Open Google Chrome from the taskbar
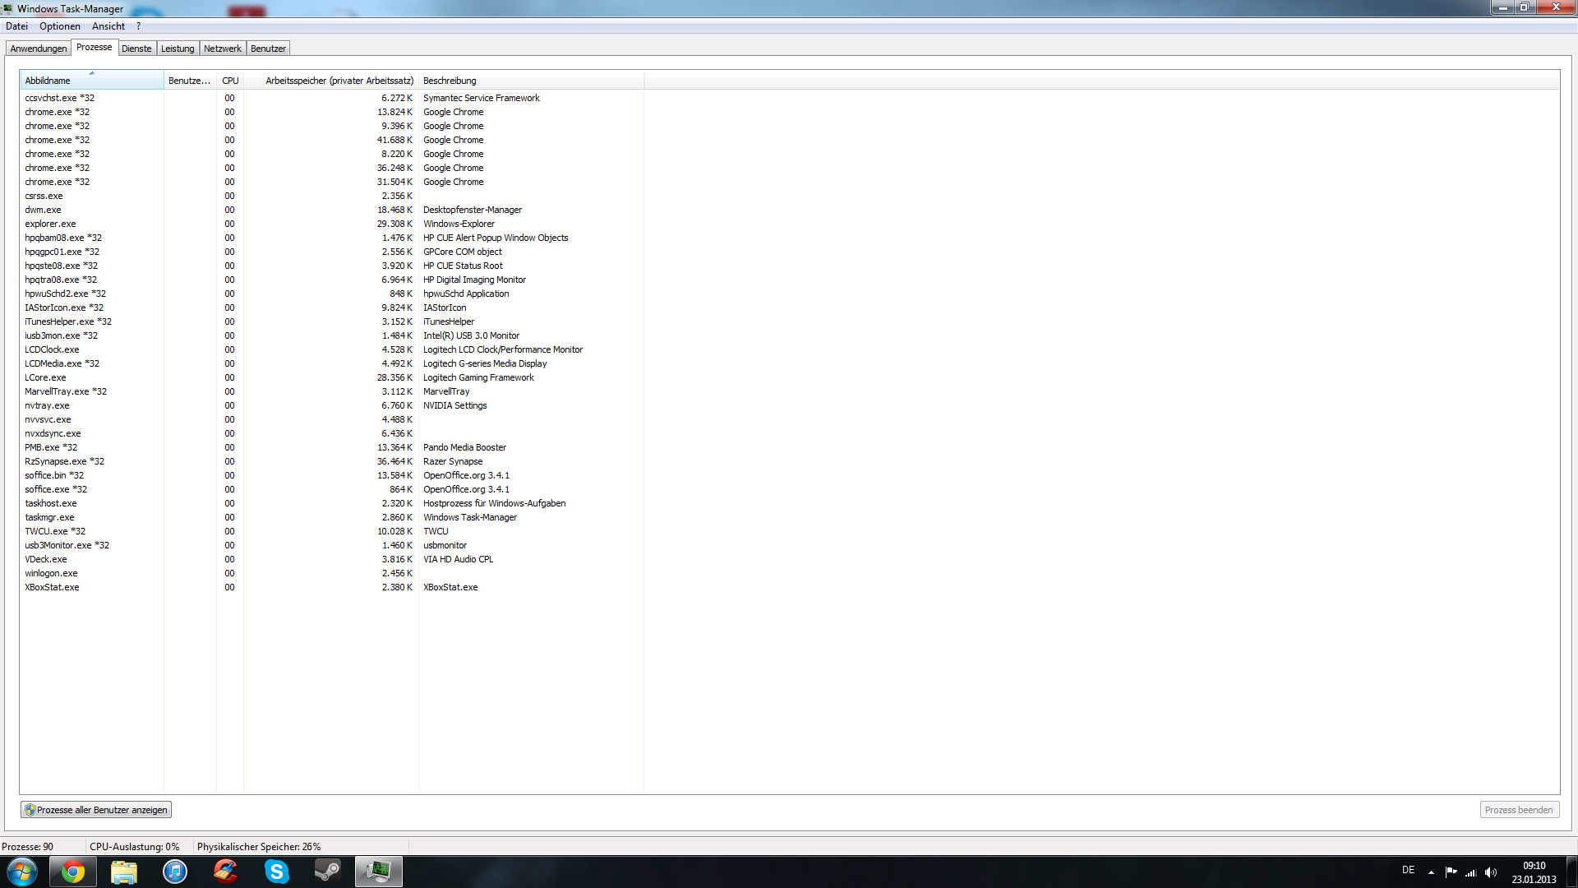Viewport: 1578px width, 888px height. coord(73,872)
